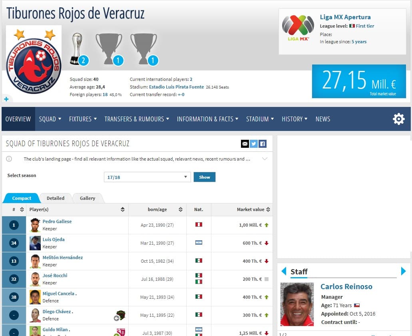Open the email share icon
This screenshot has width=412, height=336.
click(x=245, y=144)
